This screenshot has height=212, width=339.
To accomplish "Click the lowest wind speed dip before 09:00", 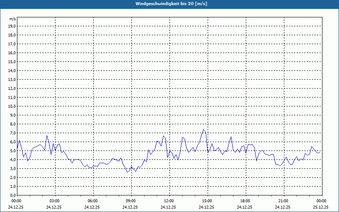I will point(128,172).
